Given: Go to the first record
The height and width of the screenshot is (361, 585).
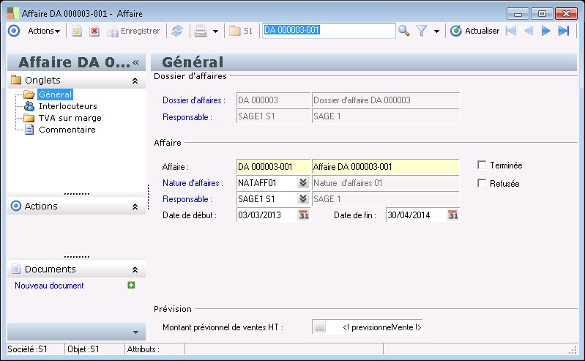Looking at the screenshot, I should click(x=511, y=31).
